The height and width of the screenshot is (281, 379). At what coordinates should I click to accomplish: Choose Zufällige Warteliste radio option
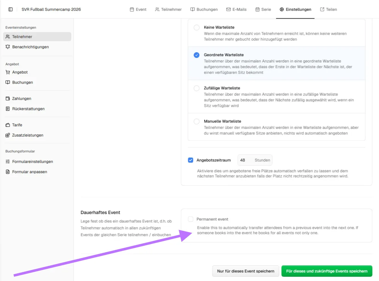pos(196,88)
